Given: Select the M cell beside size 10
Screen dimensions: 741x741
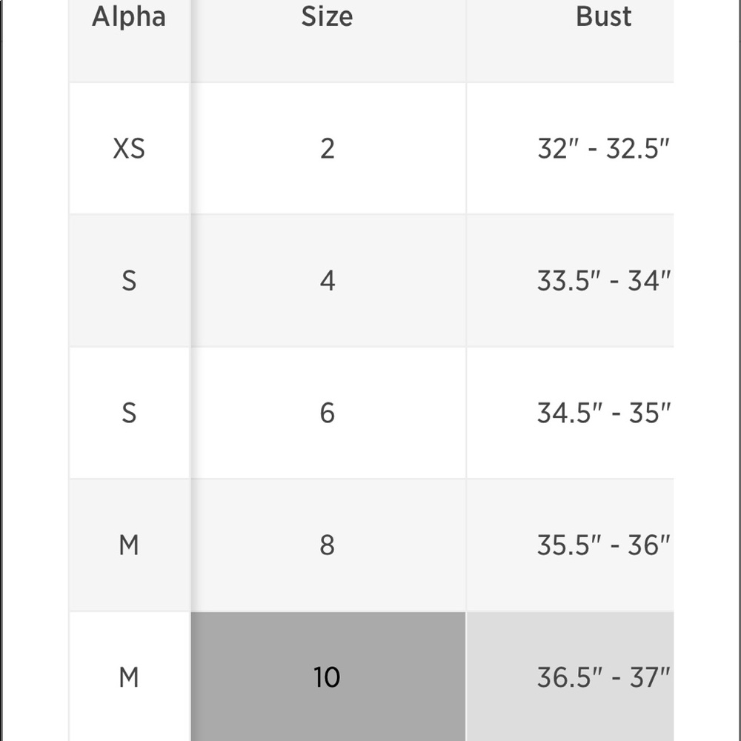Looking at the screenshot, I should point(129,677).
